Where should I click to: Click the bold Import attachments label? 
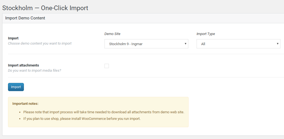[24, 65]
